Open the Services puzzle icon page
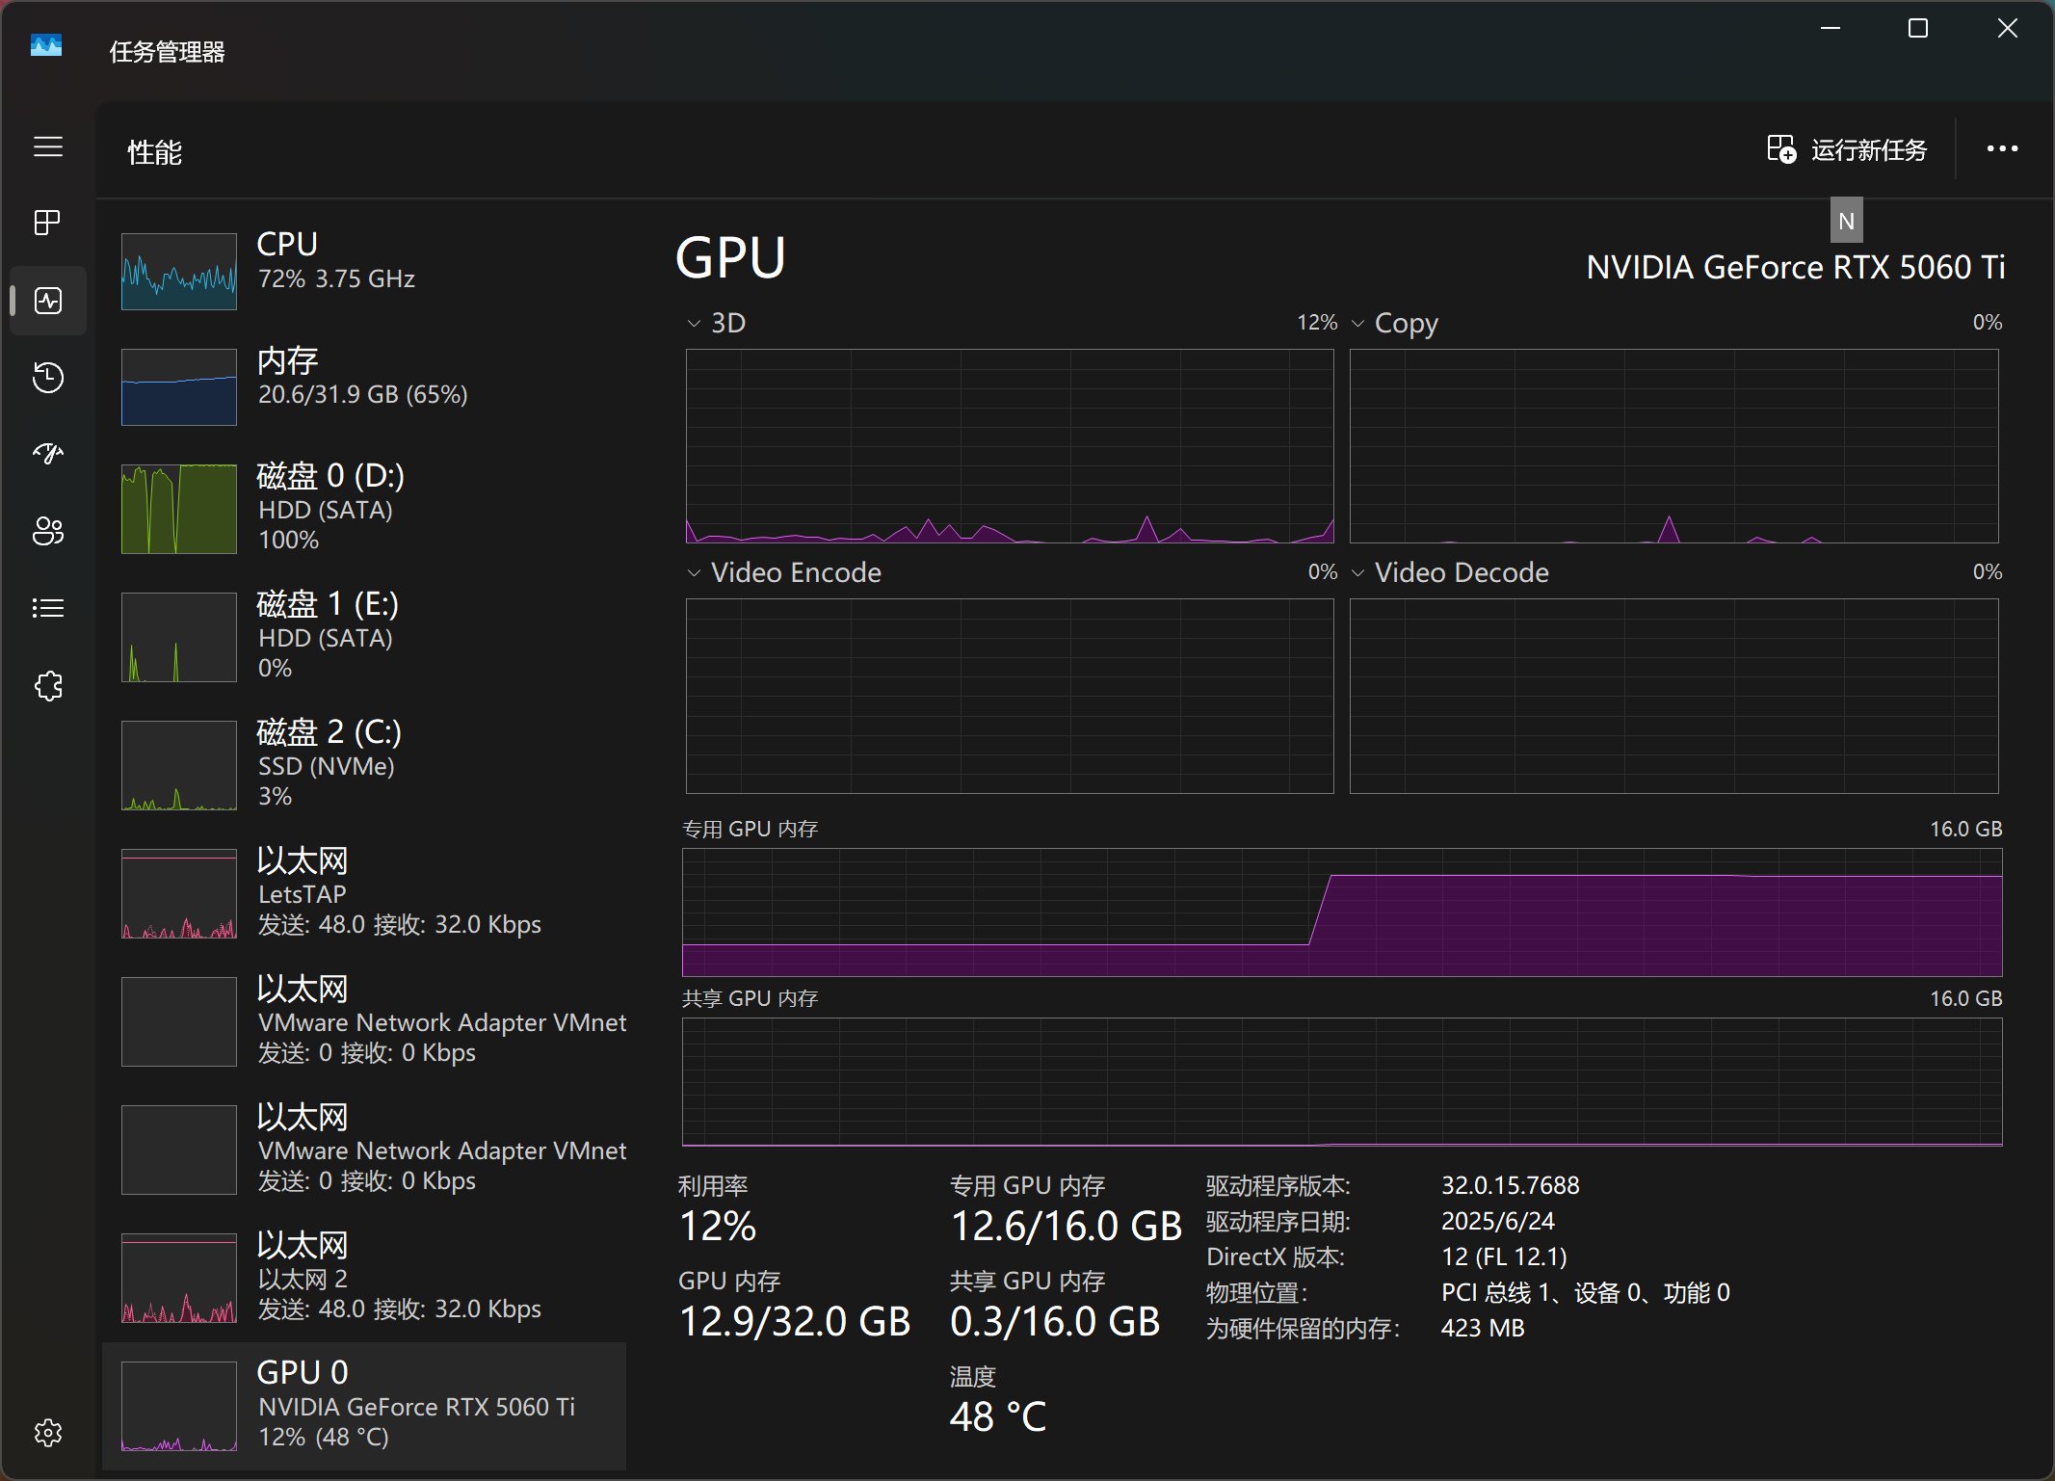2055x1481 pixels. click(x=48, y=686)
